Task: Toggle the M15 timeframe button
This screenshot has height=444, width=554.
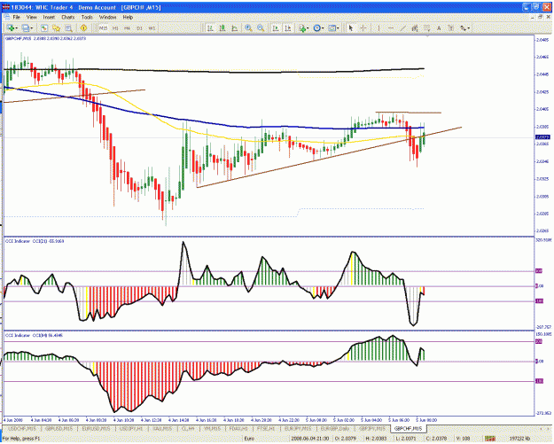Action: pos(103,27)
